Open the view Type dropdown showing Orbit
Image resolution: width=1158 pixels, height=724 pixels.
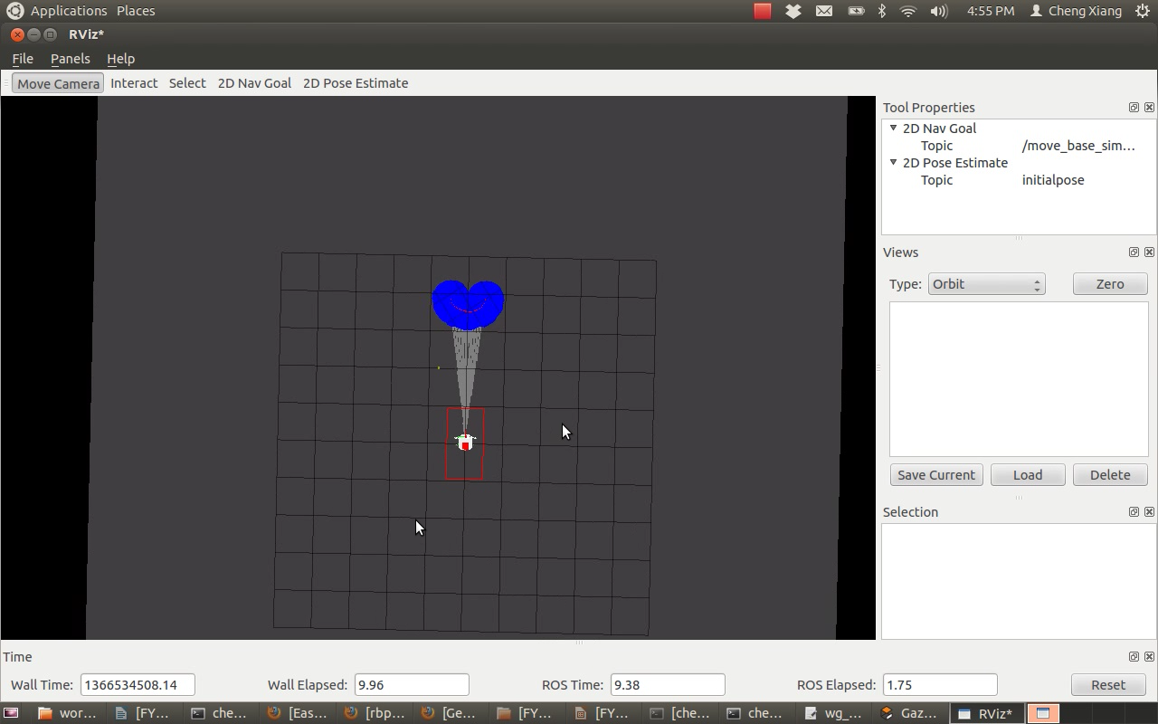986,283
